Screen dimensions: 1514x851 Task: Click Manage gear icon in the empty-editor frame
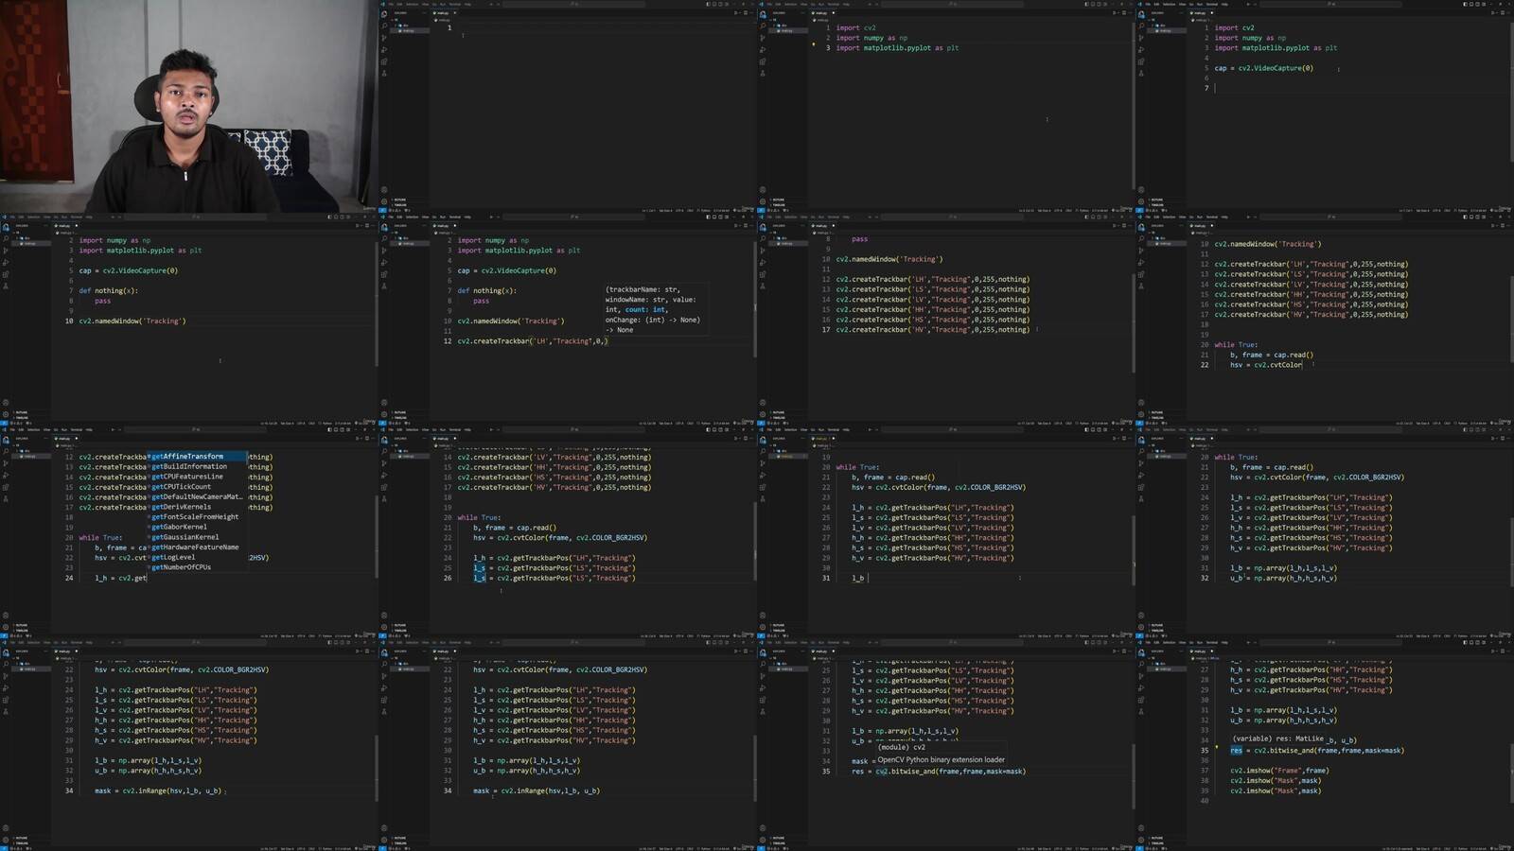point(384,201)
